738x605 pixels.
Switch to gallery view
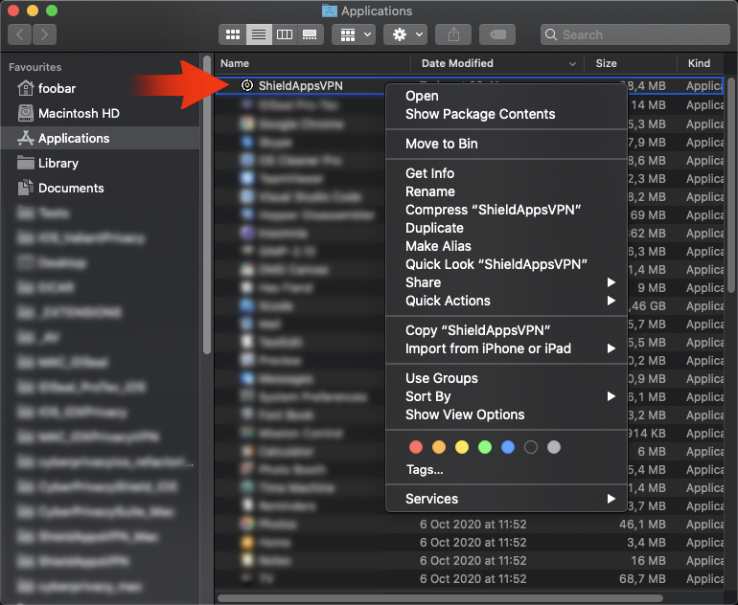(x=310, y=34)
